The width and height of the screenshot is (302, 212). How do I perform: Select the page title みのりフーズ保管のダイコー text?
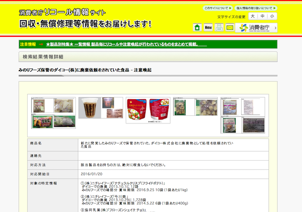click(85, 70)
